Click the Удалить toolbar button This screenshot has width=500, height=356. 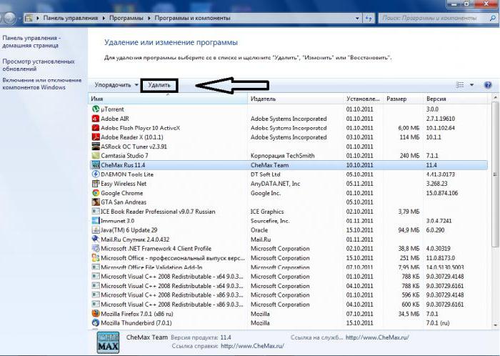point(159,85)
